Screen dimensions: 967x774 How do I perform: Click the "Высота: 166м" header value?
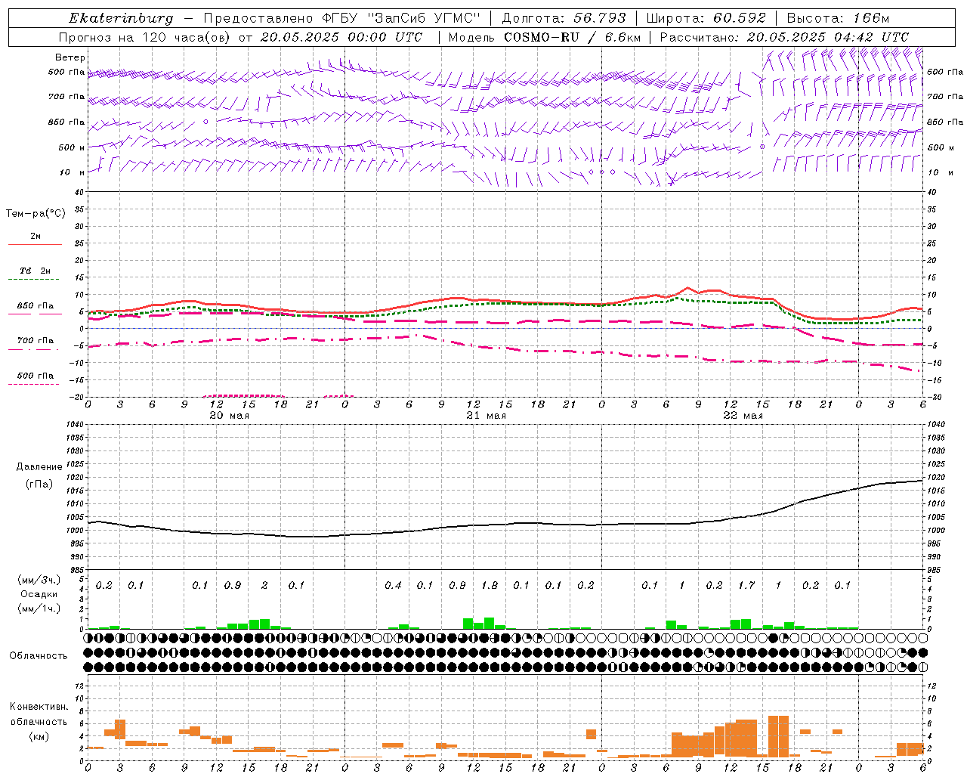pyautogui.click(x=838, y=18)
